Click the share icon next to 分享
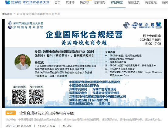Screen dimensions: 168x128 [64, 126]
